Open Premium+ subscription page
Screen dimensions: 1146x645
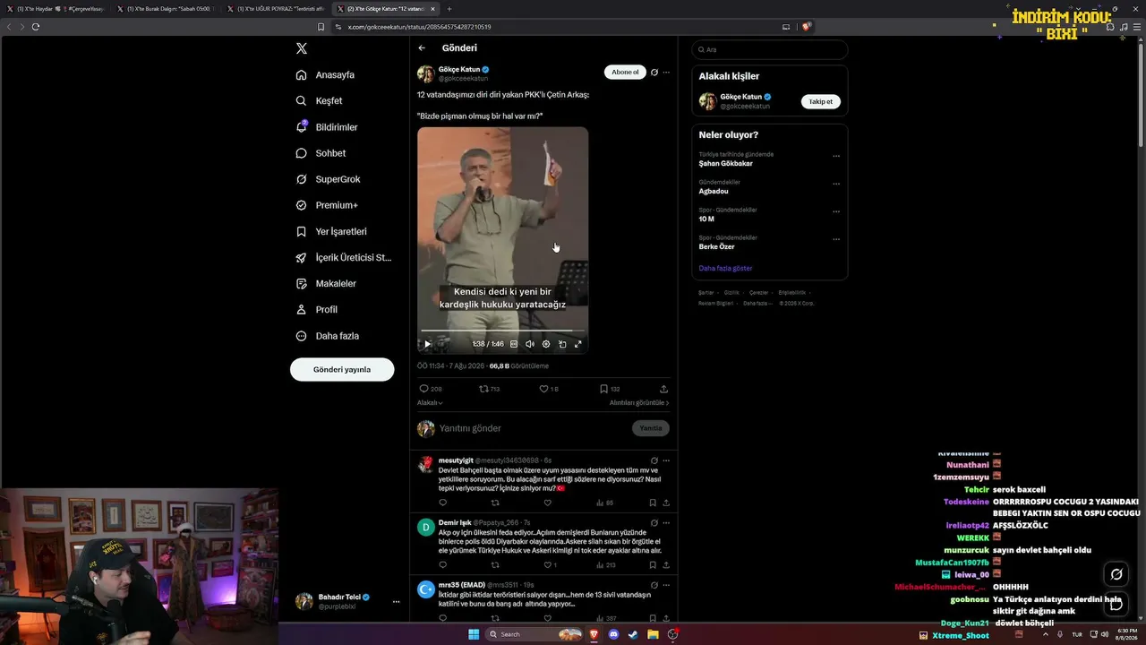[x=327, y=205]
